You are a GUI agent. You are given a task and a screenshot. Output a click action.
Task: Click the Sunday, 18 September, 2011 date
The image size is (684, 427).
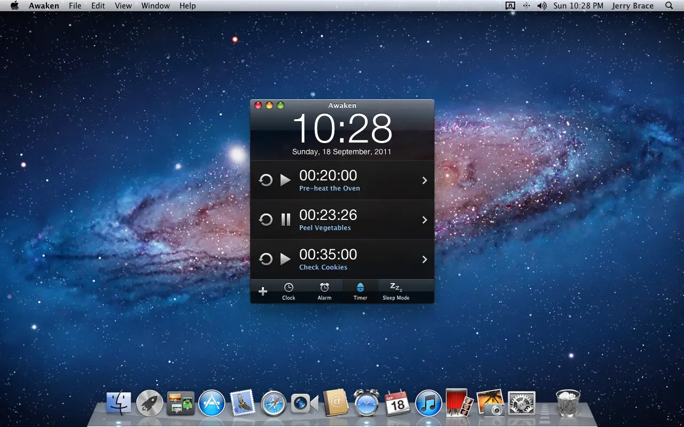point(342,152)
